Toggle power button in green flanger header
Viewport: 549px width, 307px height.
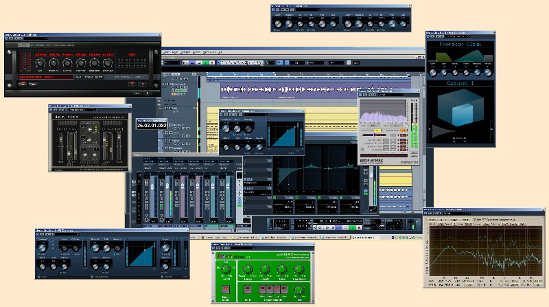pos(213,248)
